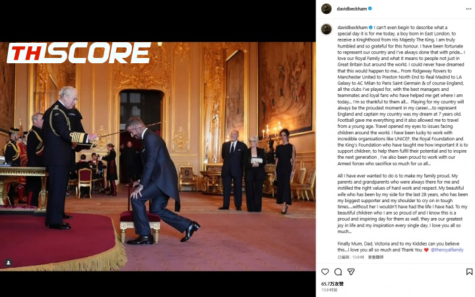
Task: Open @theroyalfamily mention link
Action: click(447, 250)
